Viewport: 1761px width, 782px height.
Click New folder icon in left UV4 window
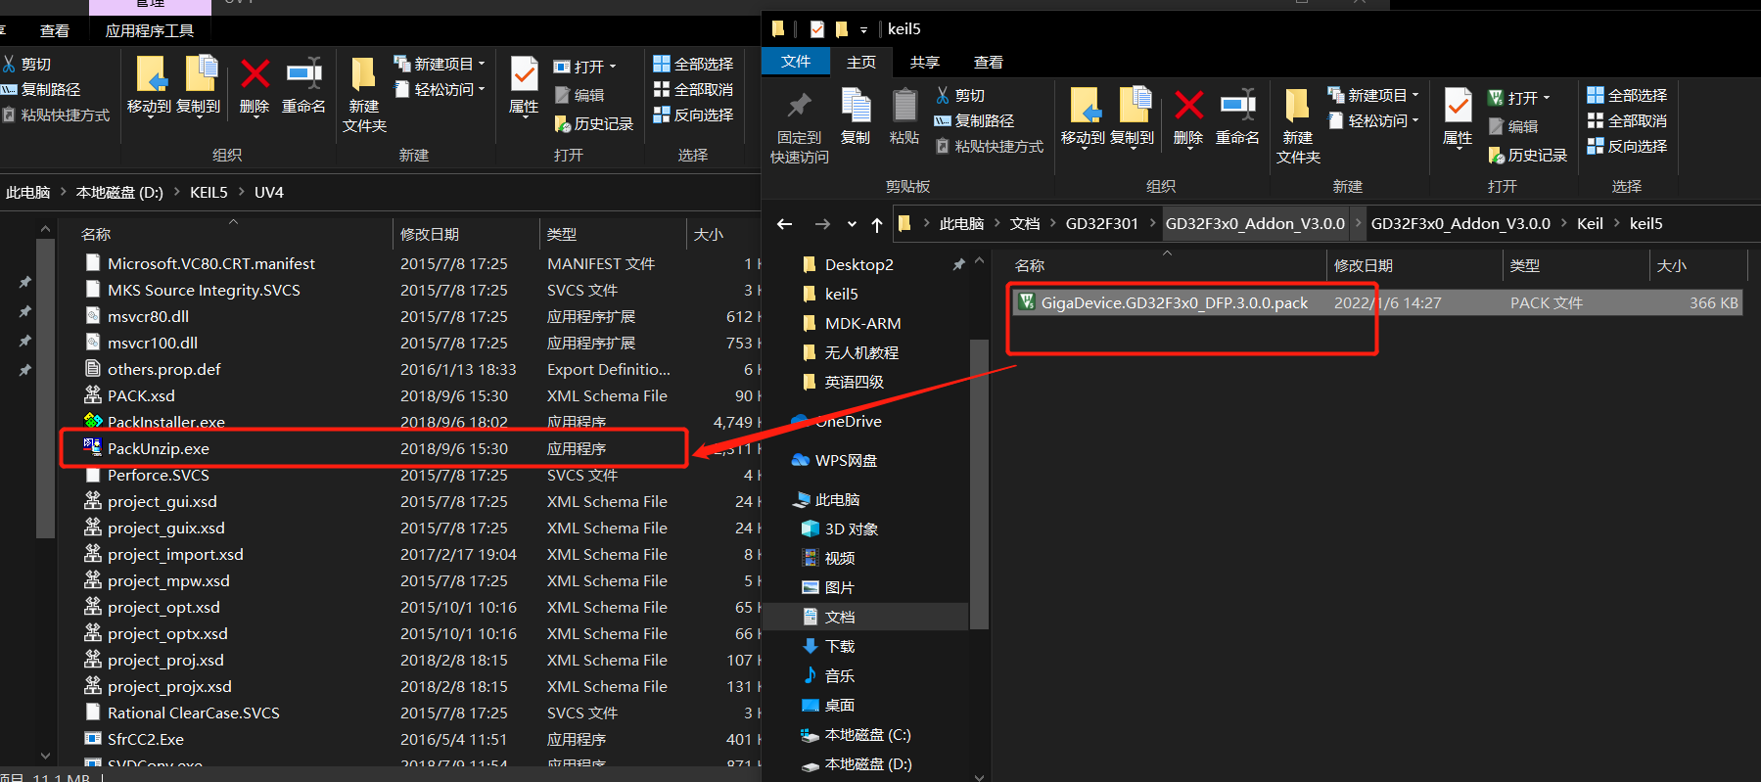coord(363,74)
